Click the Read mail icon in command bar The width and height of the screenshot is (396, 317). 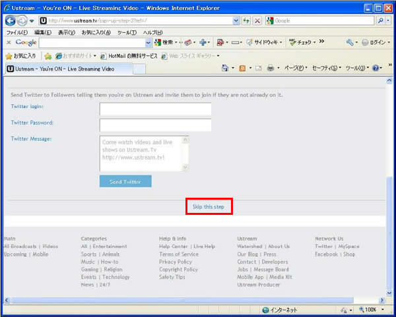(x=258, y=68)
